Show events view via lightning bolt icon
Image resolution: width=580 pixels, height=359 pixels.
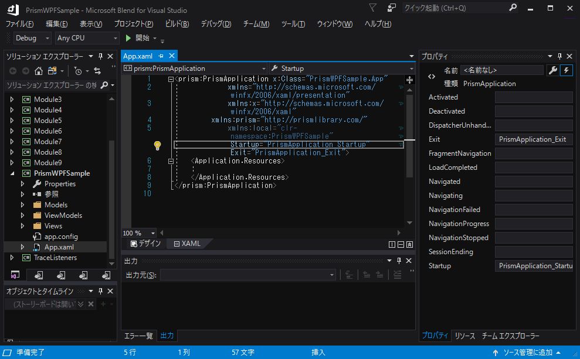click(x=567, y=70)
